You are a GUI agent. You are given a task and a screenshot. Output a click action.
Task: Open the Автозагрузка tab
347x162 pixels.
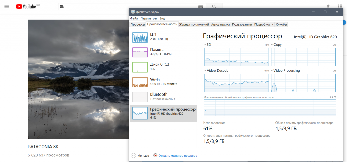point(220,24)
